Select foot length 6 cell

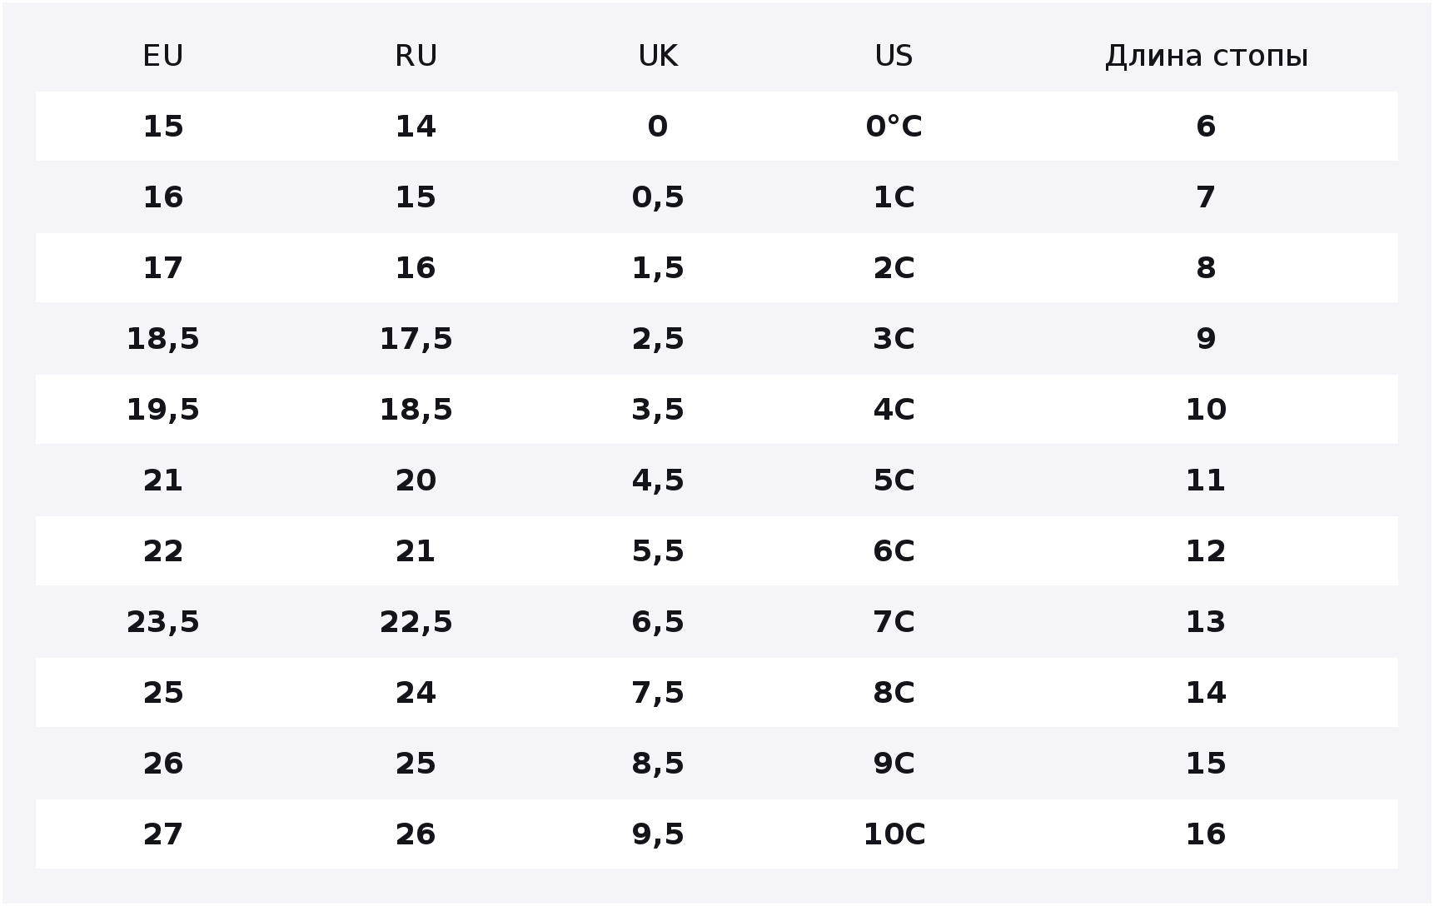[x=1206, y=127]
